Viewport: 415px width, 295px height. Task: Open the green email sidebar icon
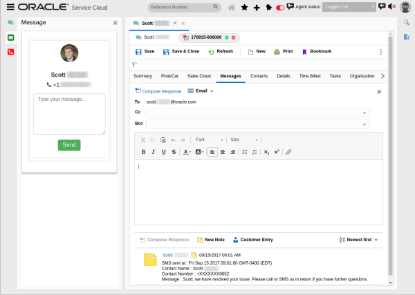click(10, 37)
